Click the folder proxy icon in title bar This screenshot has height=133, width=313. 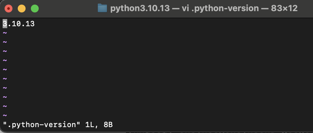[x=102, y=8]
